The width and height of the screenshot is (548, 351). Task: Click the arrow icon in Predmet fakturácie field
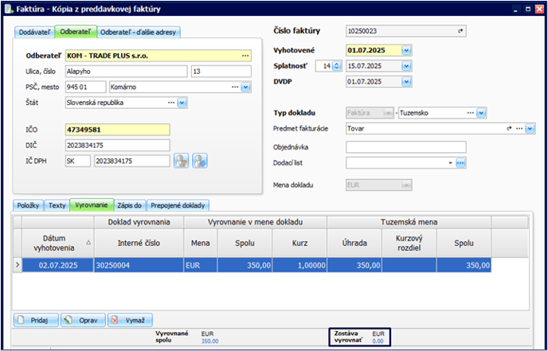[x=508, y=128]
